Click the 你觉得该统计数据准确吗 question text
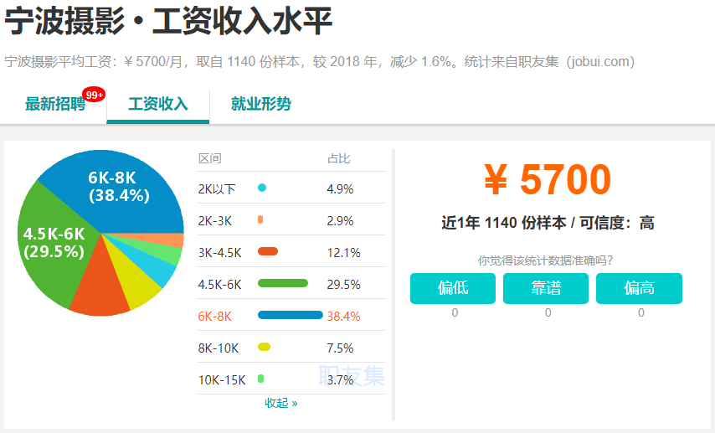The width and height of the screenshot is (715, 433). point(545,260)
